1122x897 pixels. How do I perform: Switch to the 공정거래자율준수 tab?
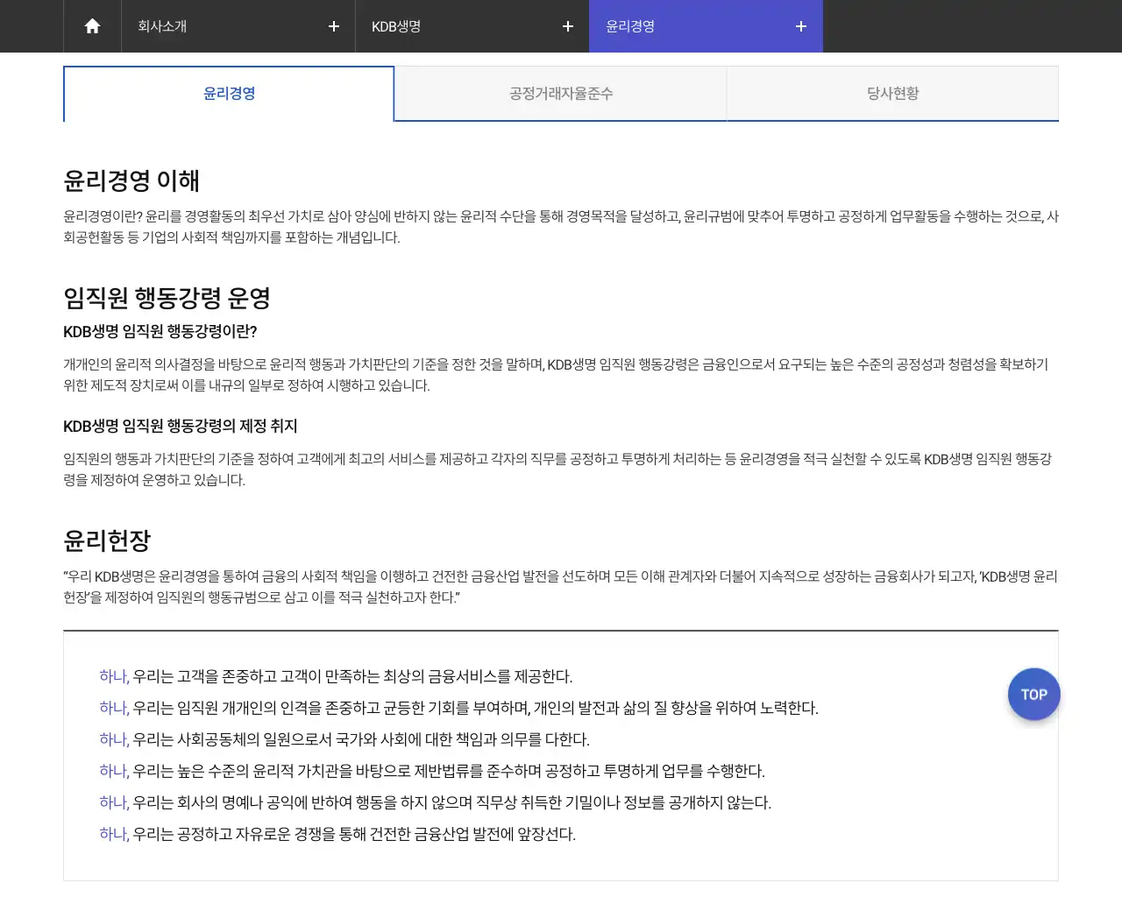pyautogui.click(x=561, y=93)
